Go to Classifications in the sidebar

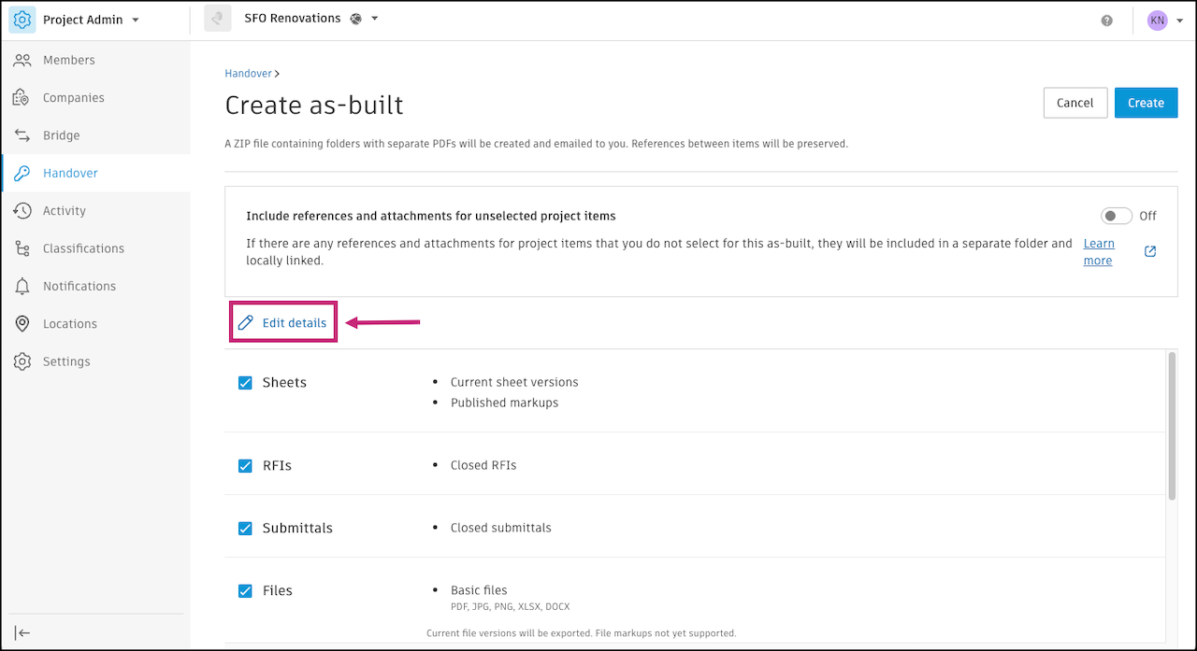(82, 248)
